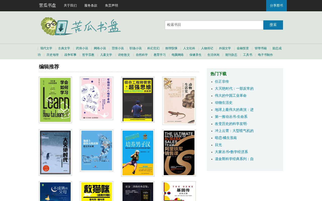Select the 保健养生 category
Viewport: 322px width, 201px height.
pos(195,55)
